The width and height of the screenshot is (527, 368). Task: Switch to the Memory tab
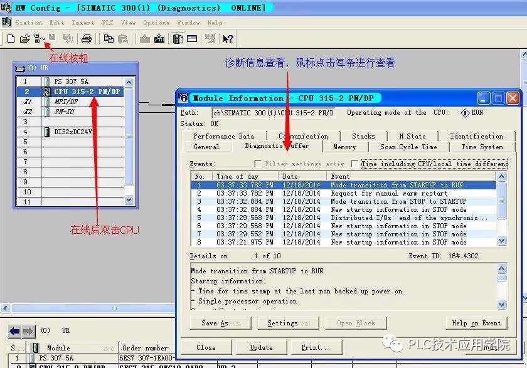pos(344,147)
